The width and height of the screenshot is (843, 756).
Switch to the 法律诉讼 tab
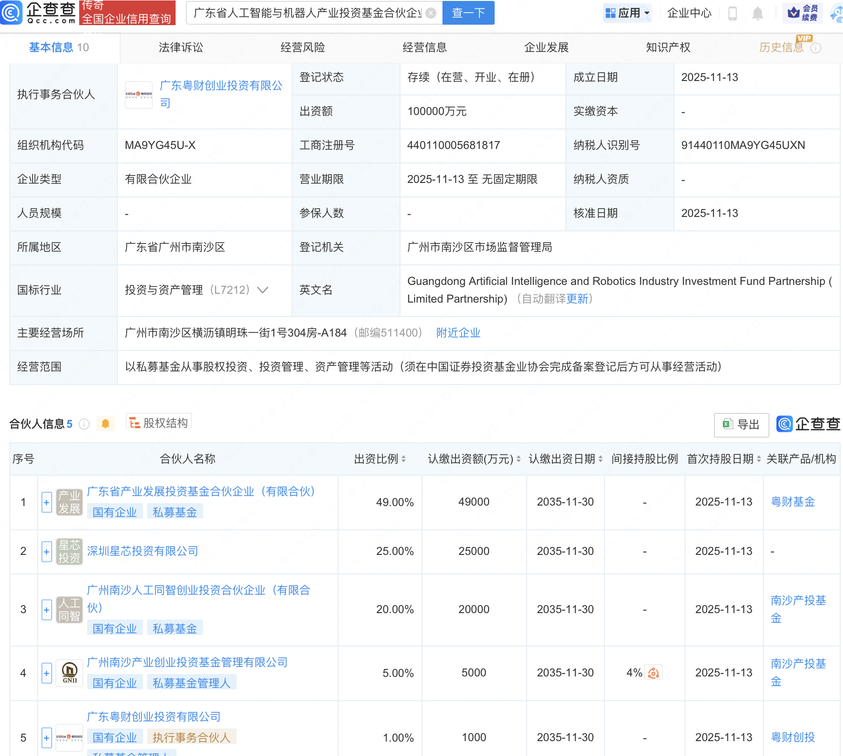pos(181,47)
